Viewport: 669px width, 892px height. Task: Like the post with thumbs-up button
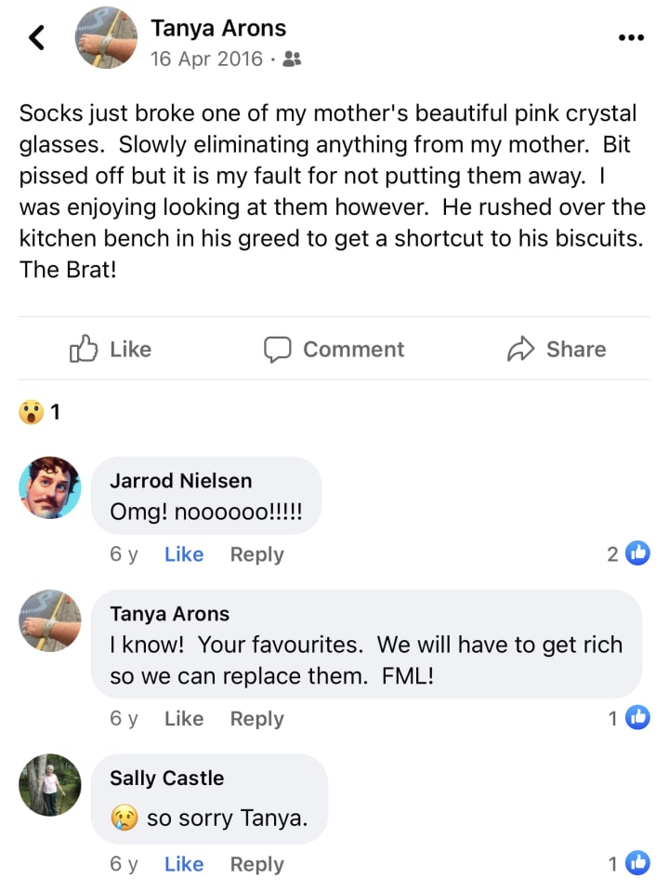tap(111, 349)
